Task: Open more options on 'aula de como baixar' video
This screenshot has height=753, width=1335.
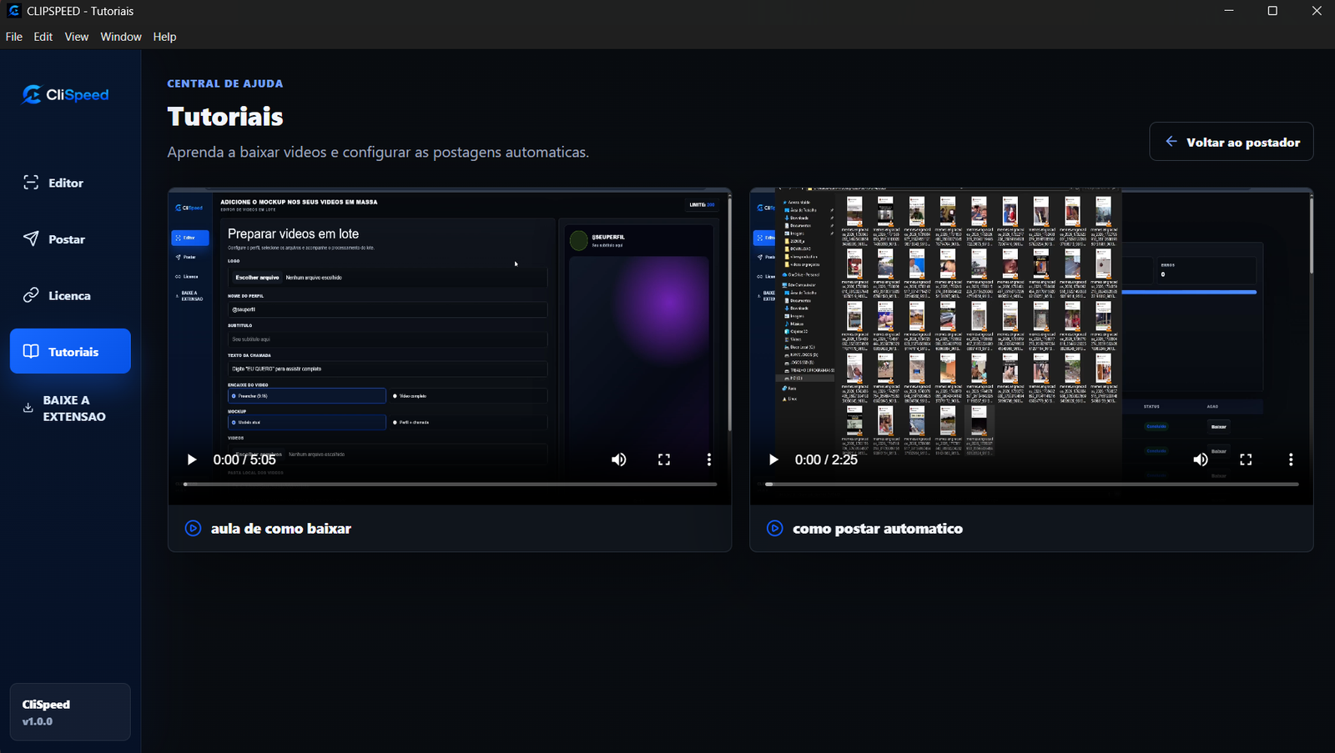Action: (709, 459)
